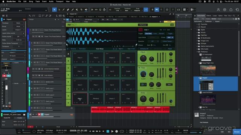Open the Browse panel button
Viewport: 241px width, 135px height.
pyautogui.click(x=237, y=132)
